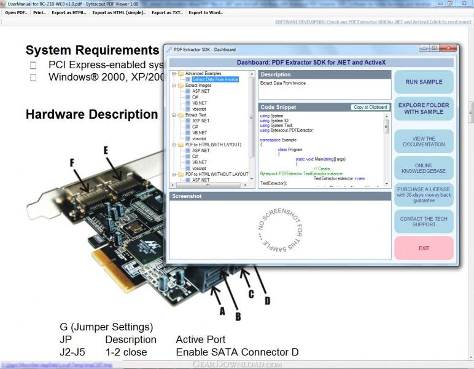Click the sample tree horizontal scroll left arrow
The image size is (474, 369).
(173, 185)
